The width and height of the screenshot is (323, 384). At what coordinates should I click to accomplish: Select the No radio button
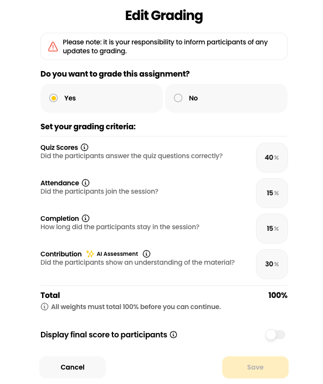[x=178, y=98]
